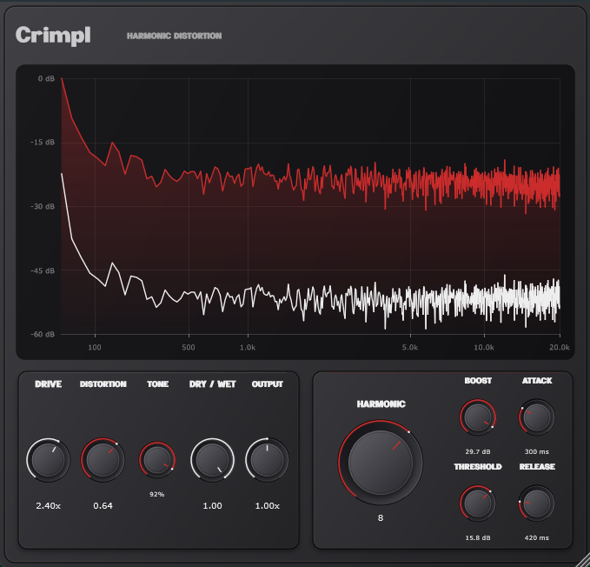Select the Output value 1.00x
590x567 pixels.
[267, 505]
